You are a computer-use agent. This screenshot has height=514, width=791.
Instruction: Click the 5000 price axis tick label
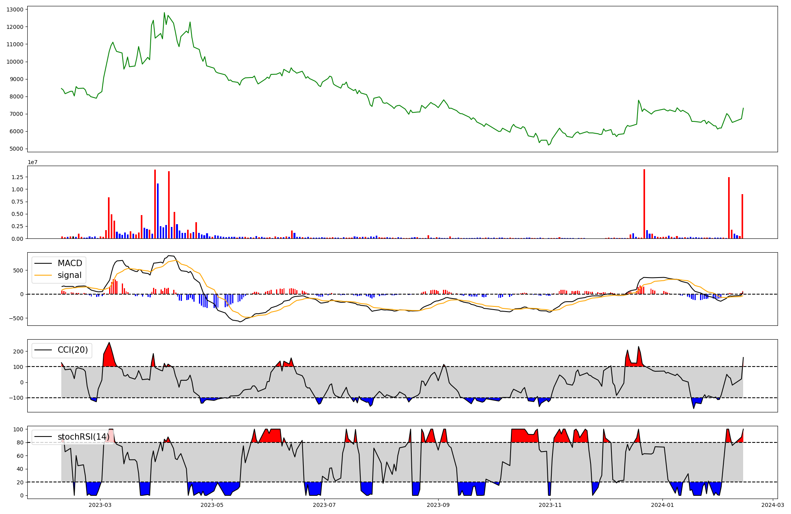pos(17,149)
